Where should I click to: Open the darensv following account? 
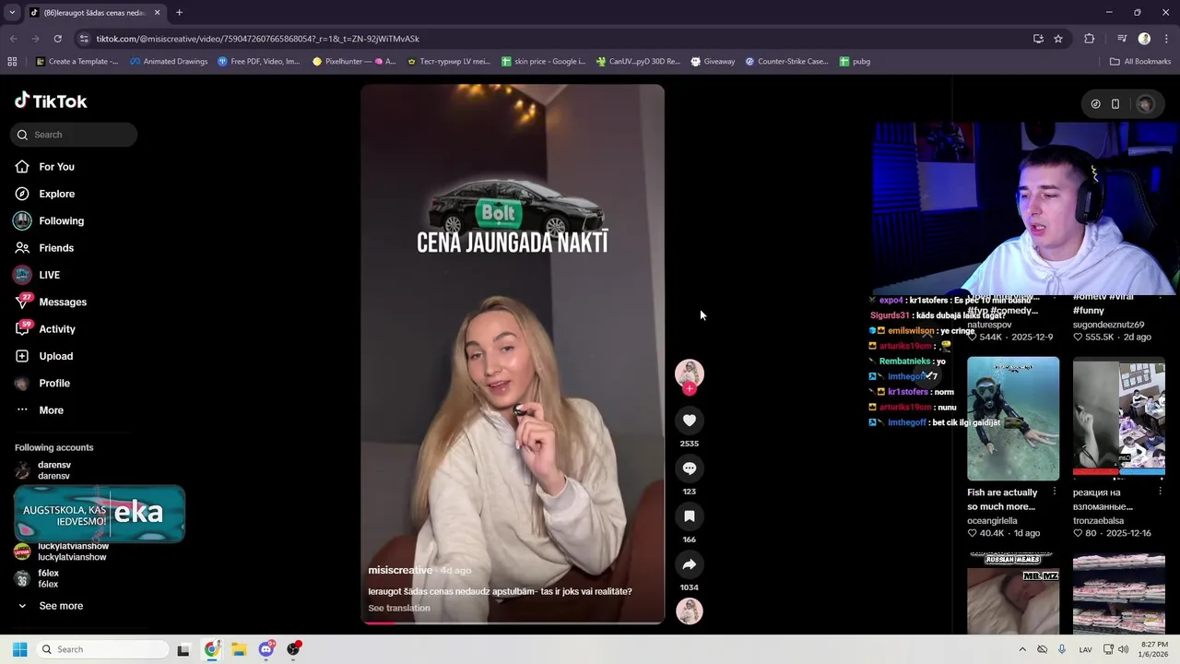(x=43, y=470)
